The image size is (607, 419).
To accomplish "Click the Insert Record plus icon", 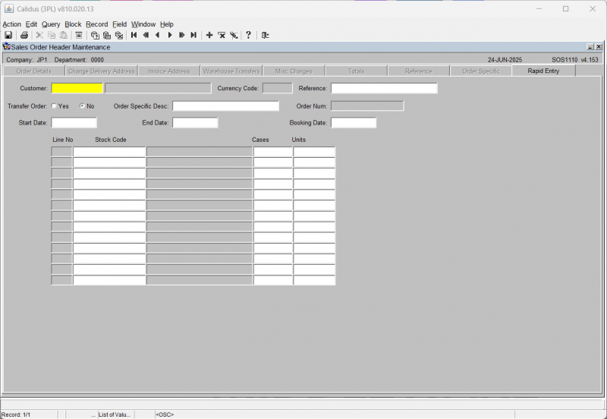I will pos(209,35).
